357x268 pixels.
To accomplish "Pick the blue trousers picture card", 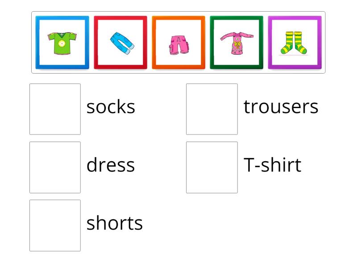I will (120, 43).
